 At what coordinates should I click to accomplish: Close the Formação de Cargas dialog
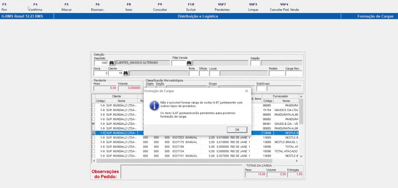247,91
